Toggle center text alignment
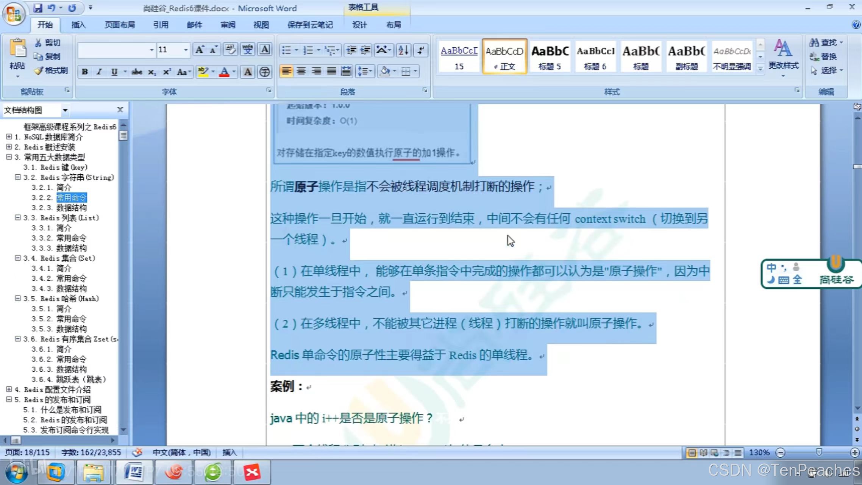The image size is (862, 485). (301, 71)
